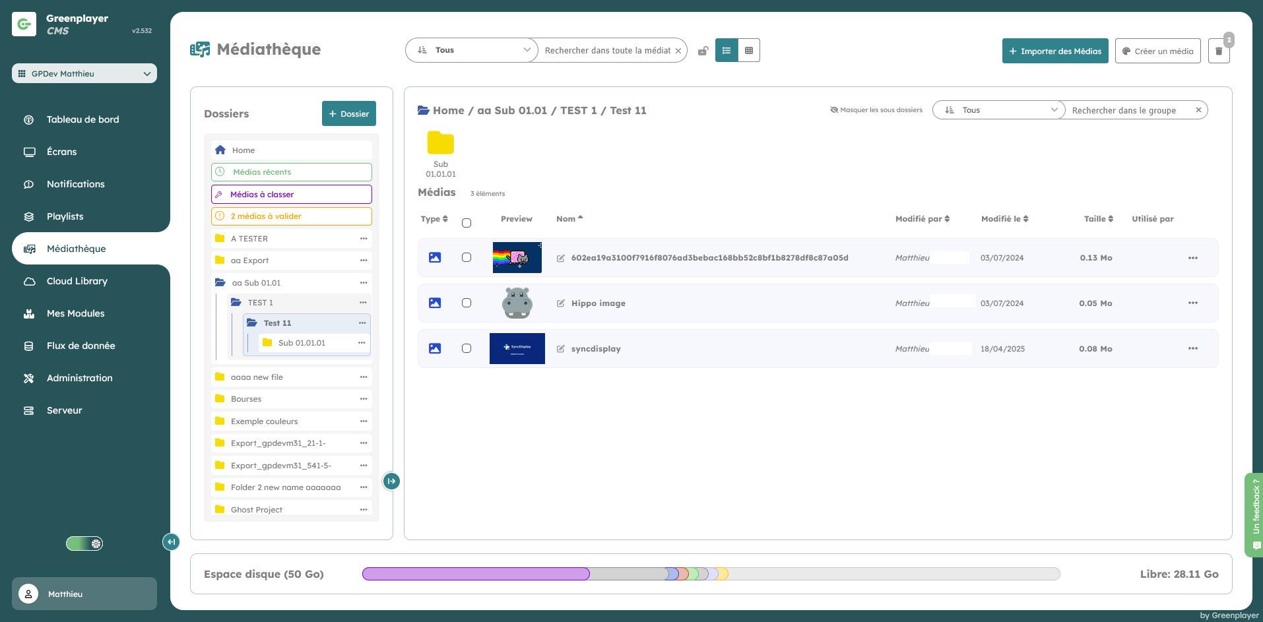The height and width of the screenshot is (622, 1263).
Task: Tick the select-all media checkbox
Action: tap(467, 223)
